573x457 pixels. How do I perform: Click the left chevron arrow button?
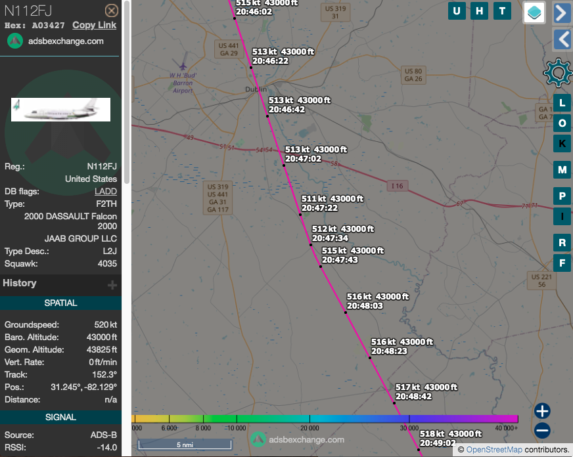tap(562, 39)
